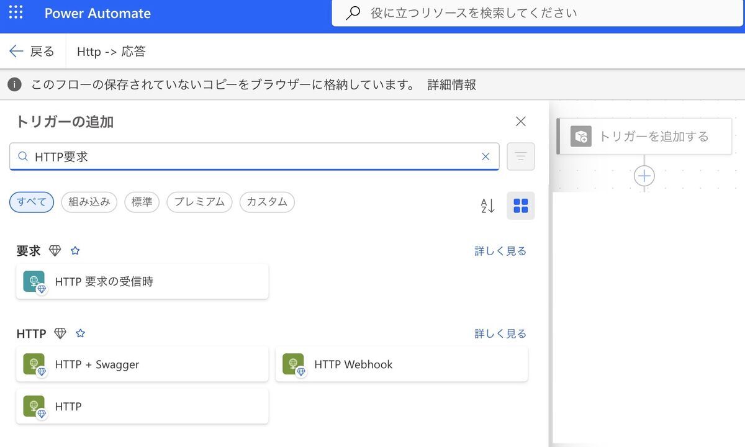Open 詳しく見る for HTTP connector
Image resolution: width=745 pixels, height=447 pixels.
click(x=500, y=333)
